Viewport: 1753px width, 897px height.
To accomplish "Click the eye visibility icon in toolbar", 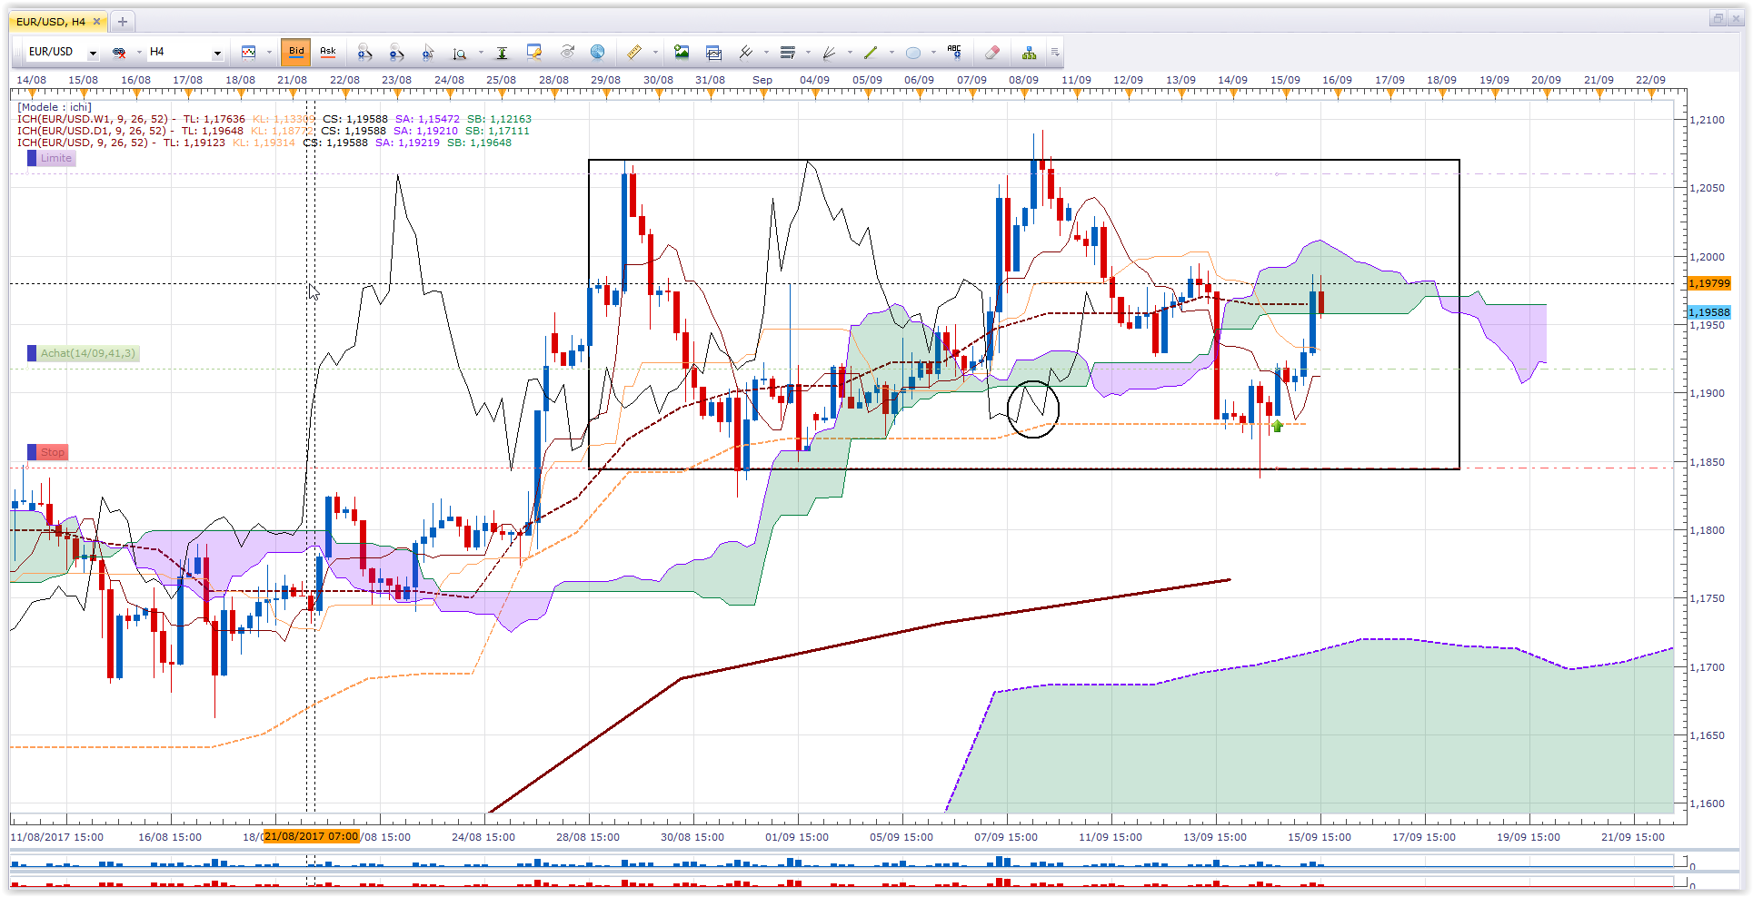I will tap(567, 53).
